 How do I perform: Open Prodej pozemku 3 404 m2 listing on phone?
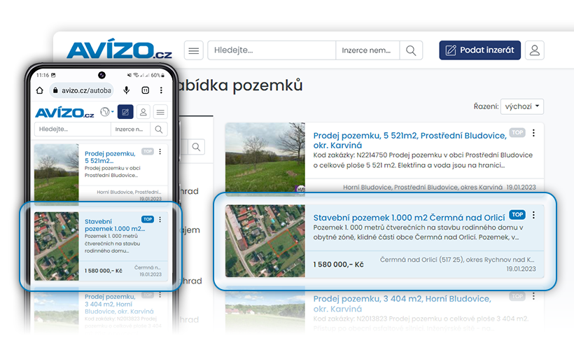tap(119, 304)
